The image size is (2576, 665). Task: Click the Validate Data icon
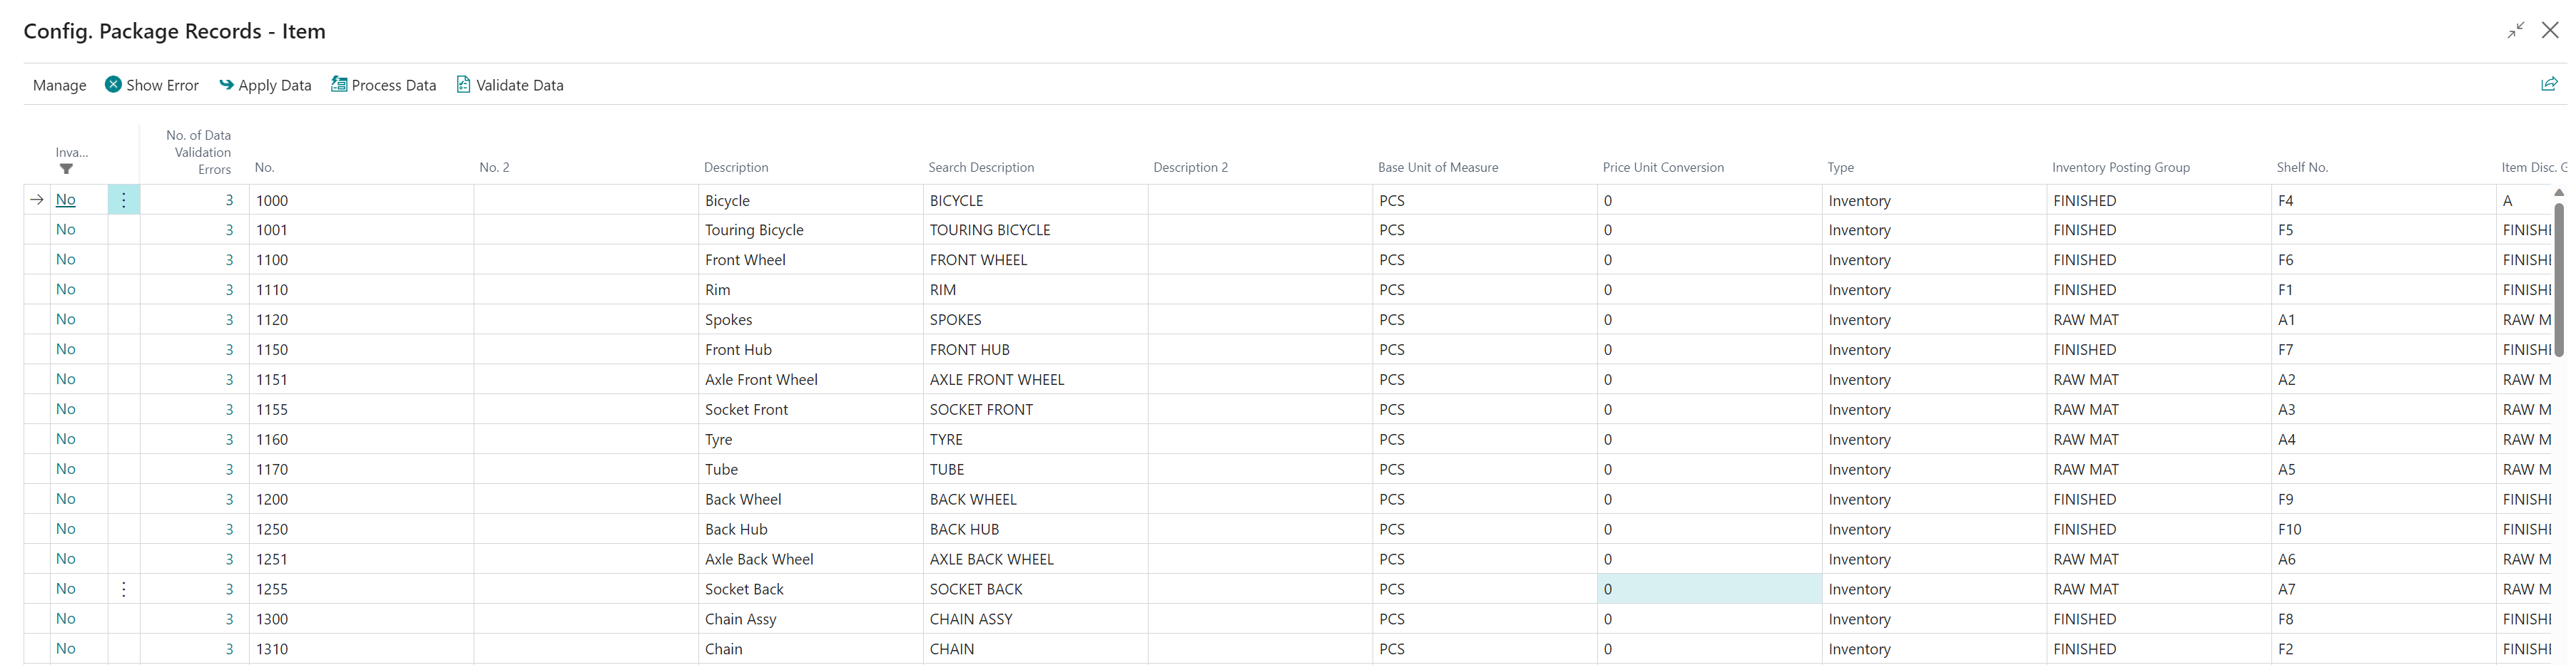point(463,85)
